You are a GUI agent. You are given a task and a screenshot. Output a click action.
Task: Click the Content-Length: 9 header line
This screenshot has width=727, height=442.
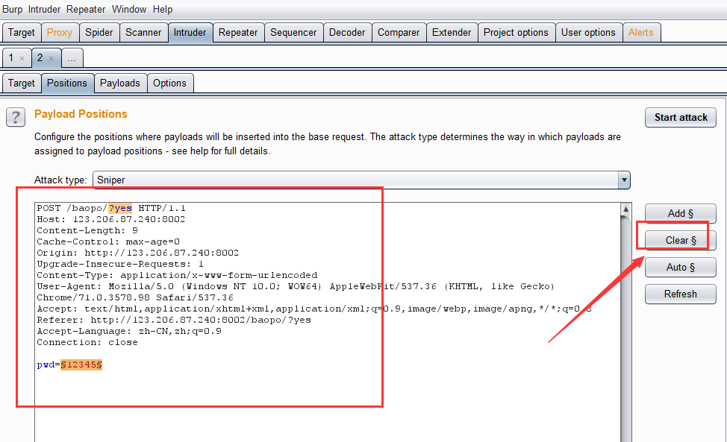(87, 230)
